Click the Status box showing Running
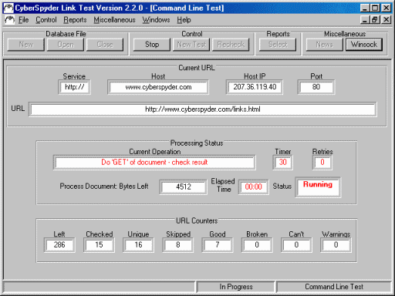The image size is (395, 296). (x=318, y=187)
